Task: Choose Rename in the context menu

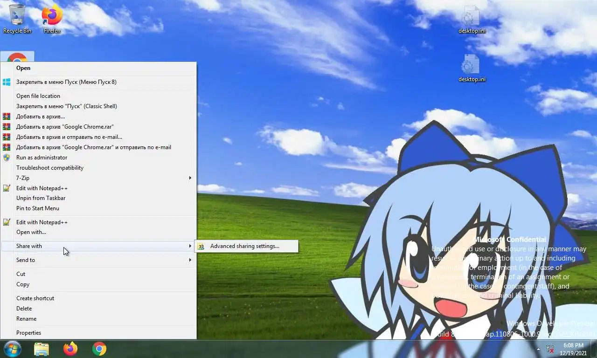Action: pos(99,319)
